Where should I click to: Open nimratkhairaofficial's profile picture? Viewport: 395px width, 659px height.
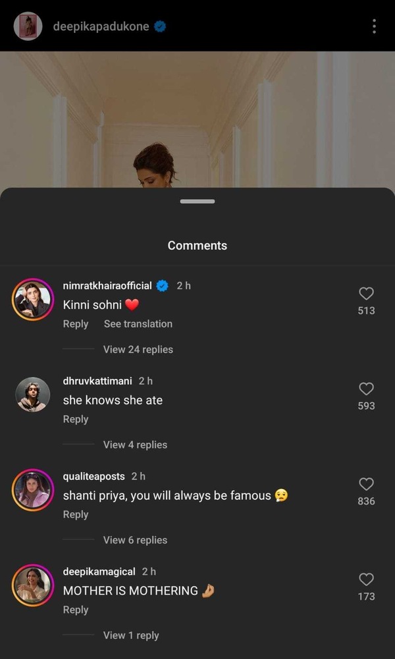(32, 300)
